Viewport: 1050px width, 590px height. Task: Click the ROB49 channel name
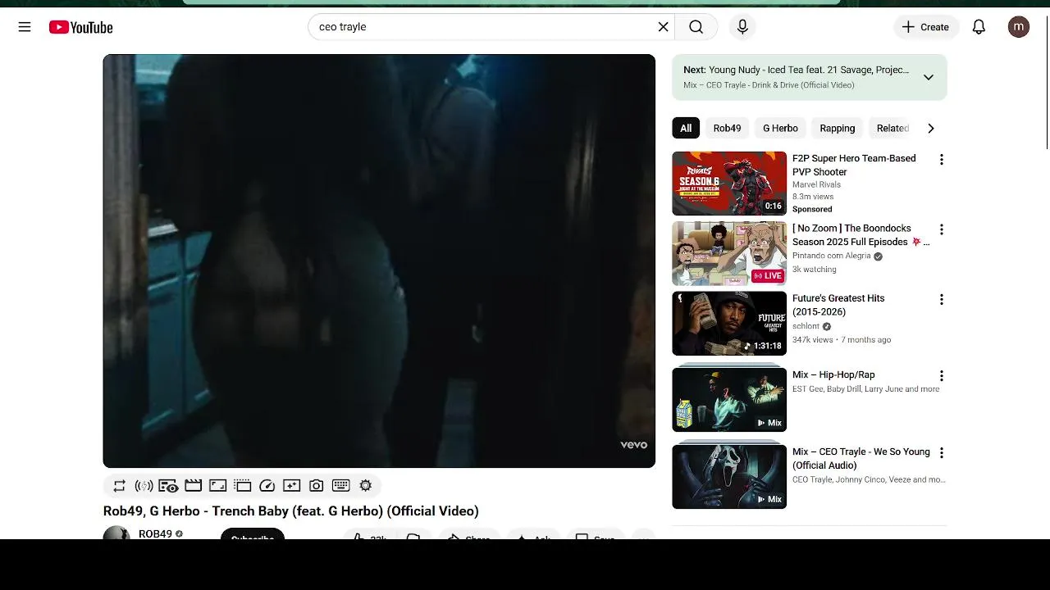[x=155, y=533]
